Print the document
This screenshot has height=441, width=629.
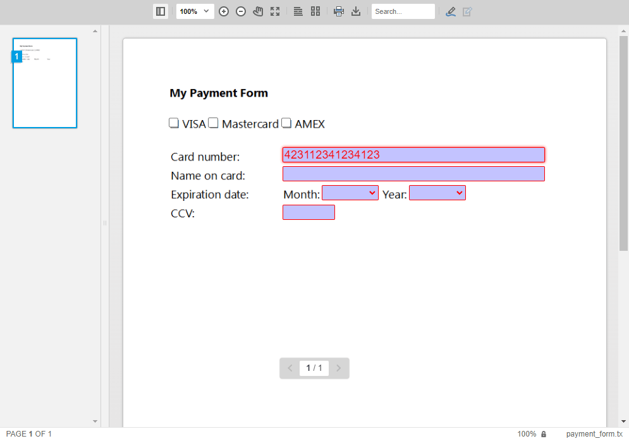tap(339, 11)
